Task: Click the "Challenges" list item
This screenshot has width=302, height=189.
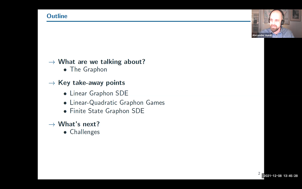Action: click(x=85, y=132)
